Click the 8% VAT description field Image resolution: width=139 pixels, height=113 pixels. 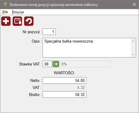point(86,64)
